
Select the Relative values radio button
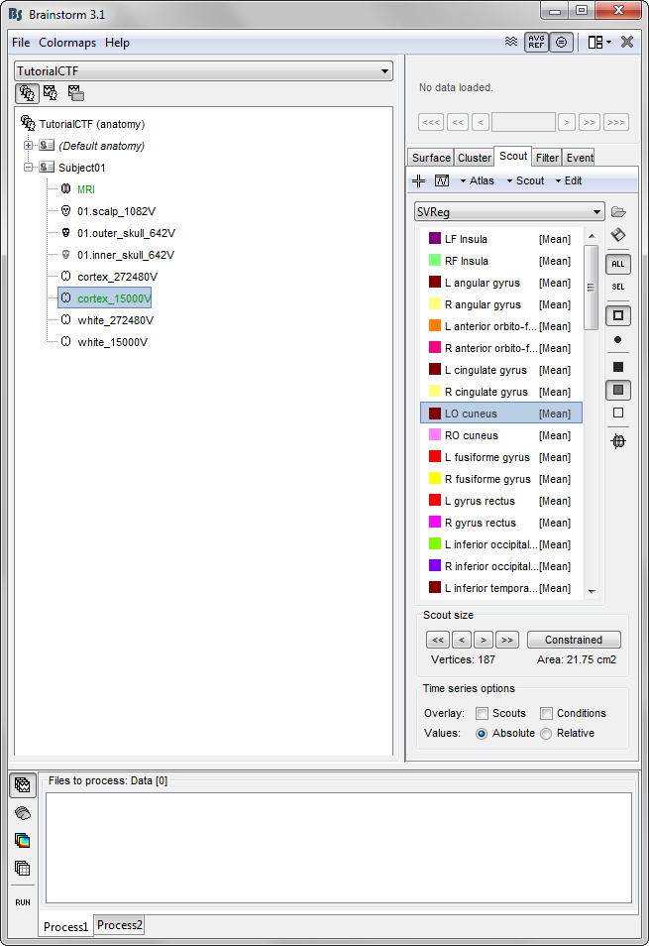click(x=546, y=733)
